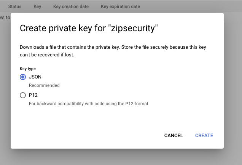Screen dimensions: 242x165
Task: Click the backward compatibility hint under P12
Action: (88, 104)
